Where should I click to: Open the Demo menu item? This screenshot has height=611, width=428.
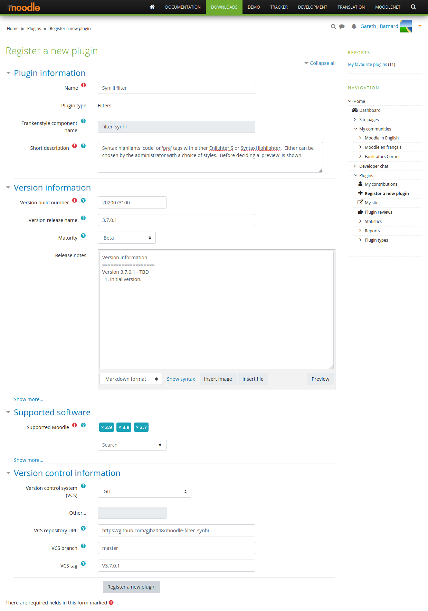click(x=254, y=7)
